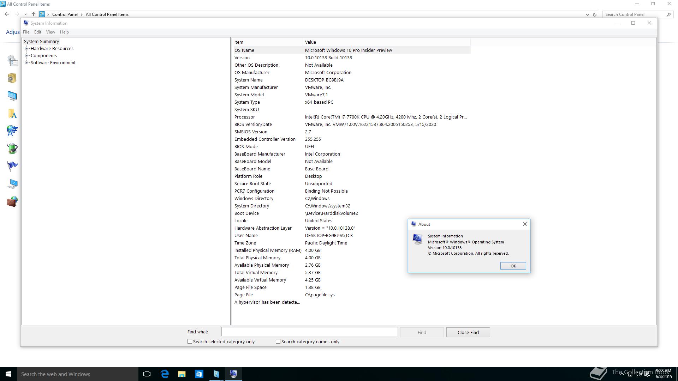Expand breadcrumb arrow after Control Panel
Viewport: 678px width, 381px height.
pos(82,14)
